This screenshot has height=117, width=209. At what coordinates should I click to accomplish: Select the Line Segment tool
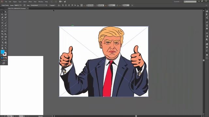click(6, 20)
